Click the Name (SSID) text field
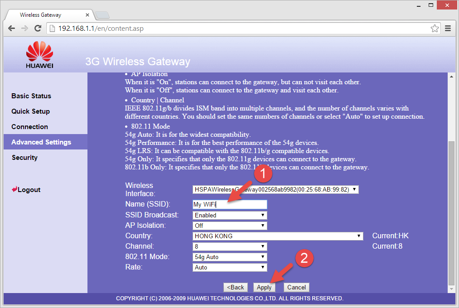The height and width of the screenshot is (308, 459). (230, 204)
